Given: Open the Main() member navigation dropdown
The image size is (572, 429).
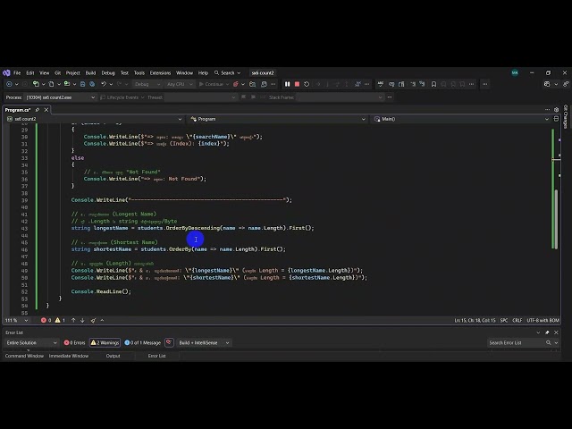Looking at the screenshot, I should 461,119.
